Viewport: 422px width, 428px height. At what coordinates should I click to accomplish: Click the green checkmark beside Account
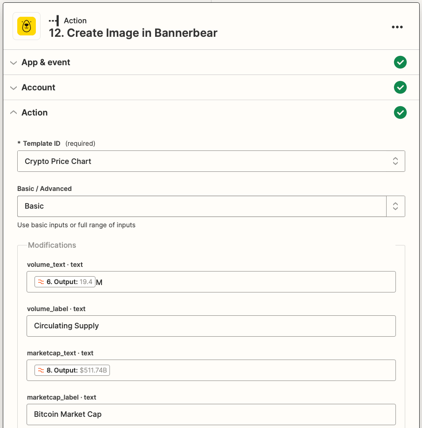(400, 87)
